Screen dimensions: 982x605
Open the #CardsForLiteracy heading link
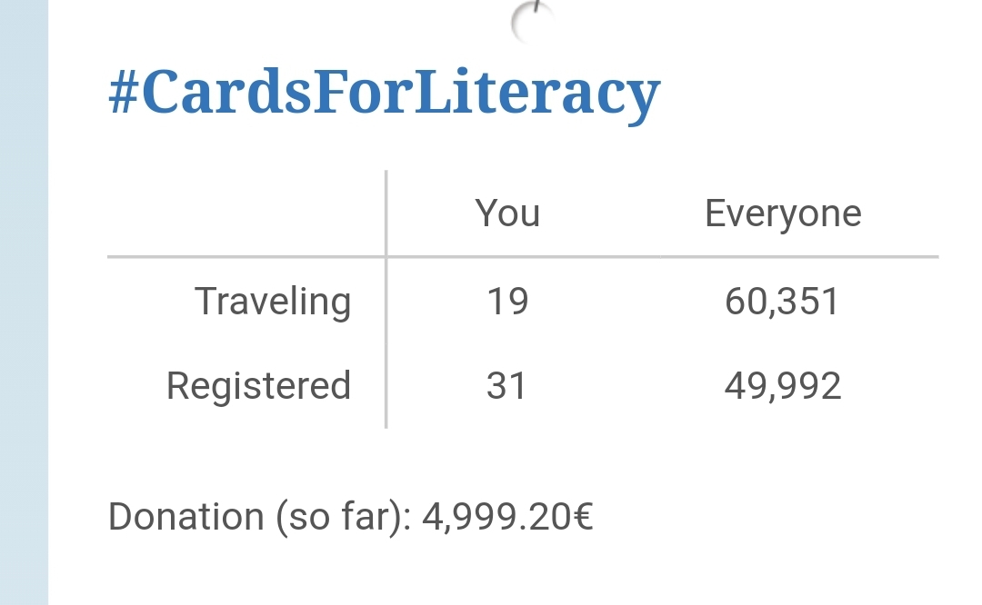tap(384, 93)
